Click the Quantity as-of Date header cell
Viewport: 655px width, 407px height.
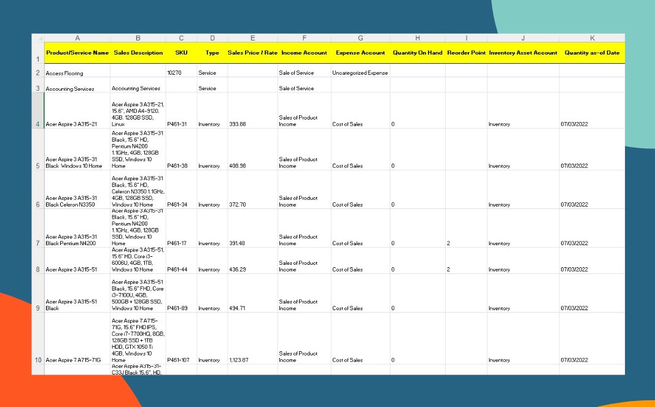592,53
